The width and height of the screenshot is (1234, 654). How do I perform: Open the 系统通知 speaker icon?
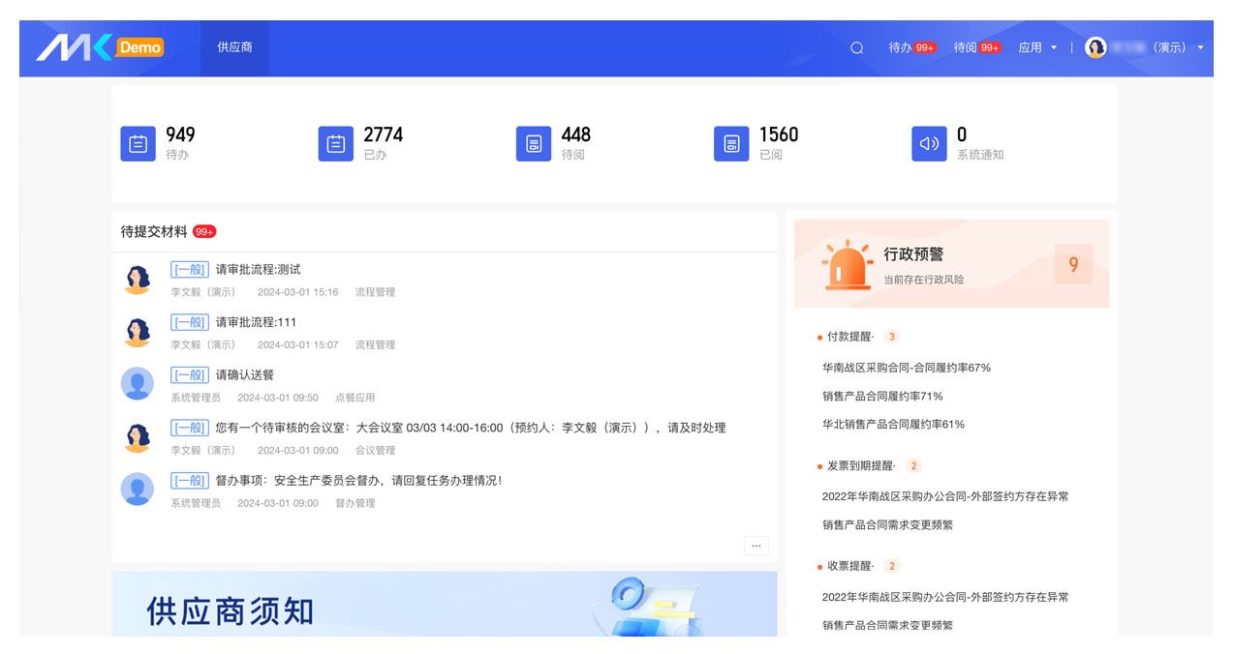click(x=929, y=144)
